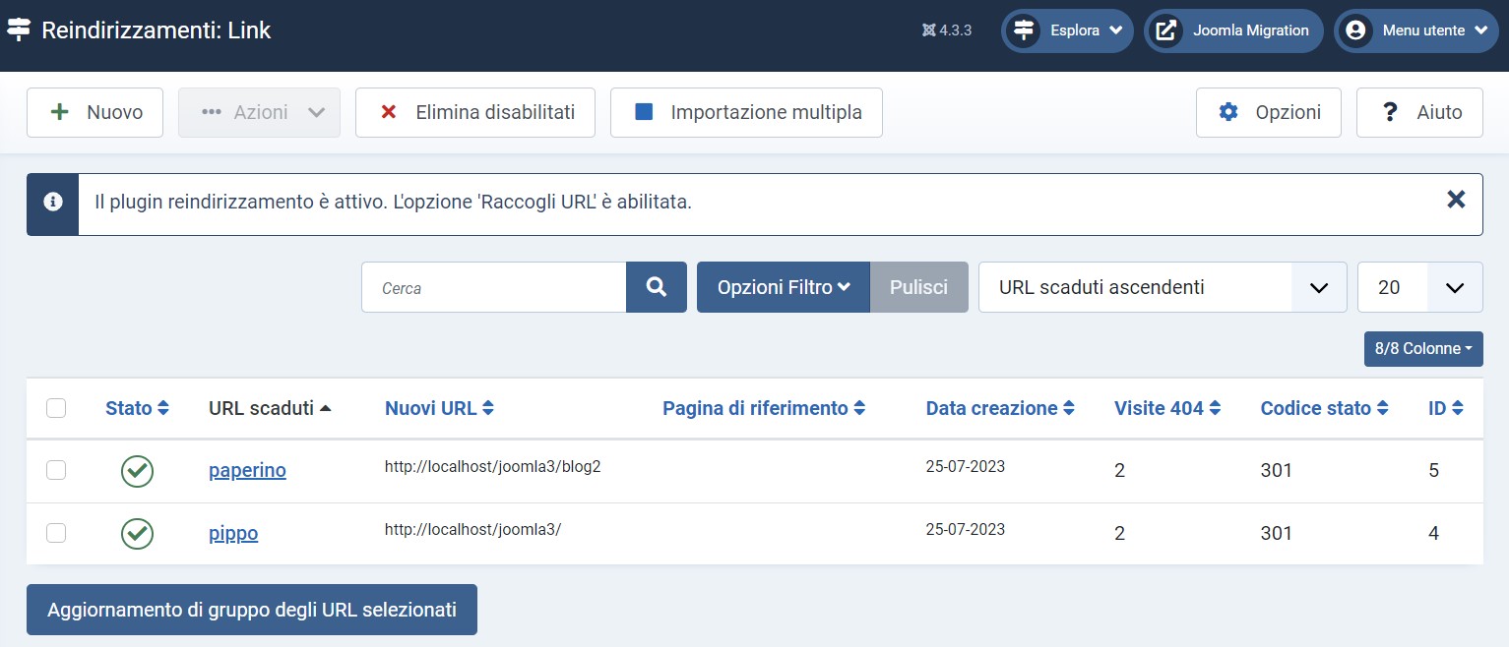This screenshot has height=647, width=1509.
Task: Open the 8/8 Colonne column selector
Action: click(x=1422, y=349)
